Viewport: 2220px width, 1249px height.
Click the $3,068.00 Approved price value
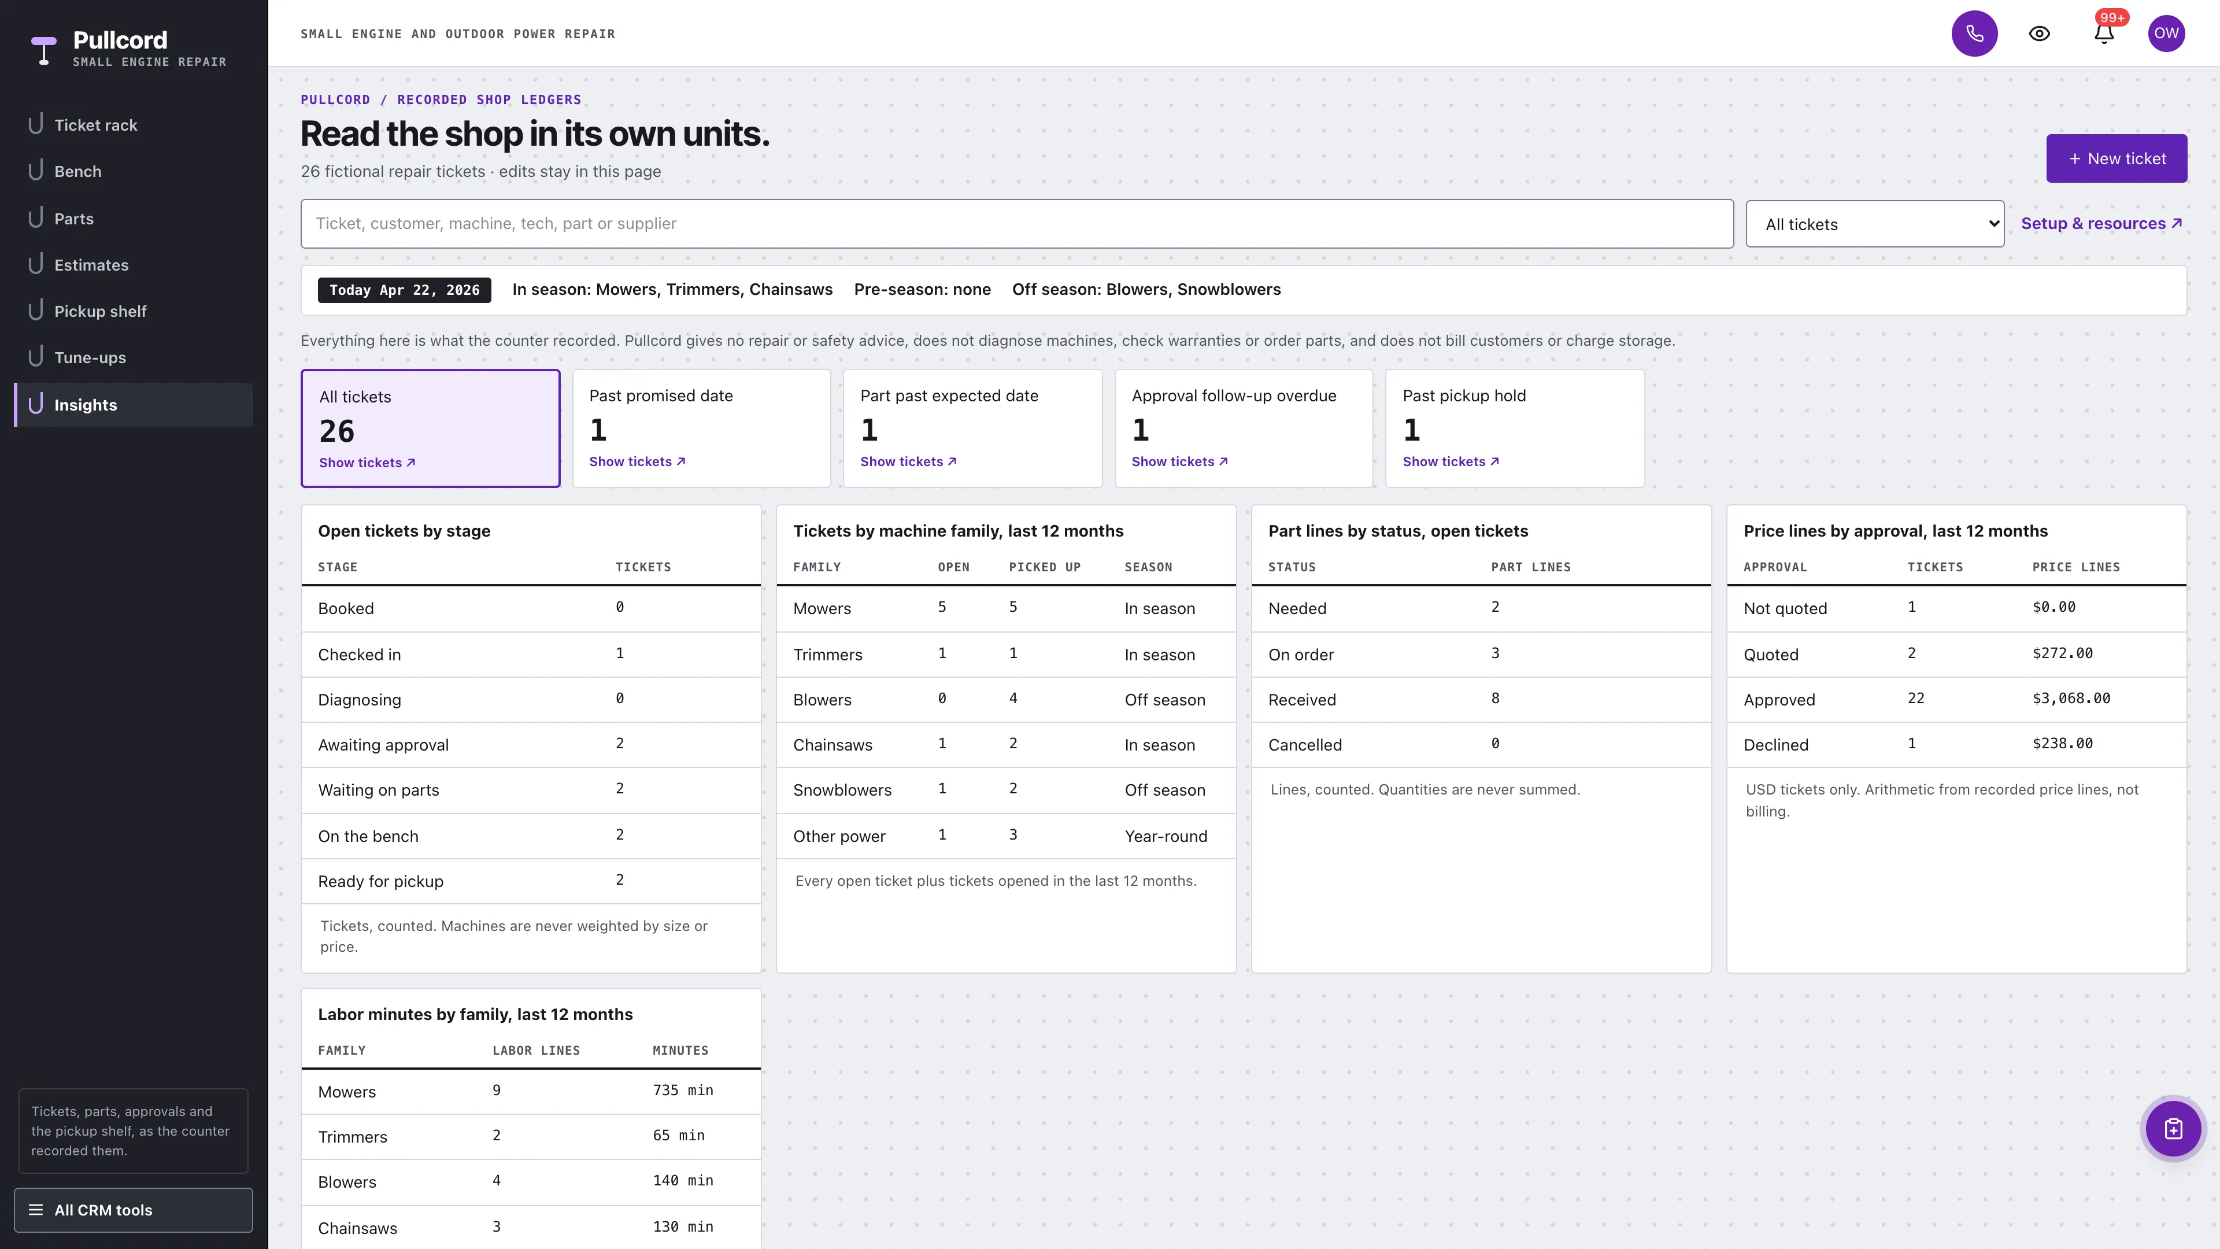pos(2071,698)
